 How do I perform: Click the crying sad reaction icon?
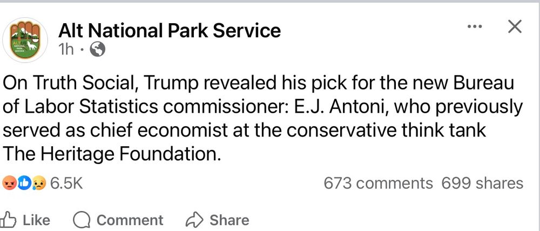point(39,184)
